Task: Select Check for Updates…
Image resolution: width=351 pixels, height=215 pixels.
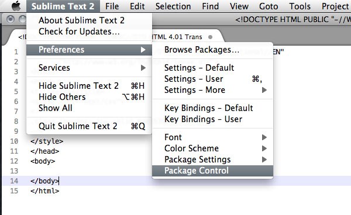Action: pos(89,32)
